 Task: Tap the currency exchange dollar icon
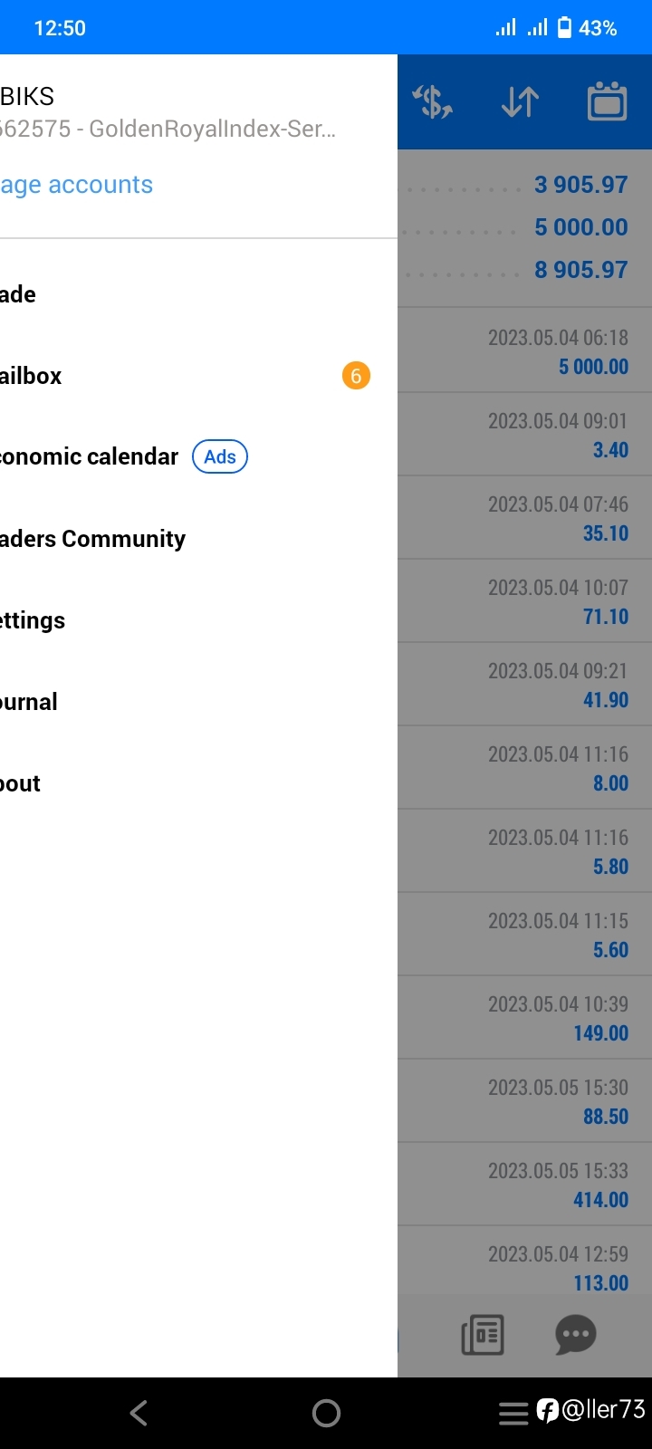tap(433, 102)
